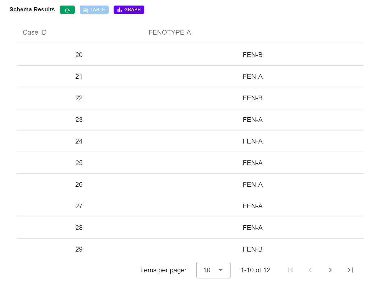Switch to the GRAPH view
Image resolution: width=371 pixels, height=292 pixels.
[129, 10]
